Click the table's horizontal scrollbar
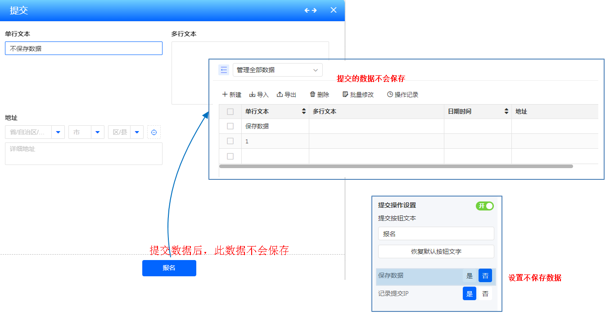Viewport: 610px width, 320px height. pyautogui.click(x=396, y=166)
